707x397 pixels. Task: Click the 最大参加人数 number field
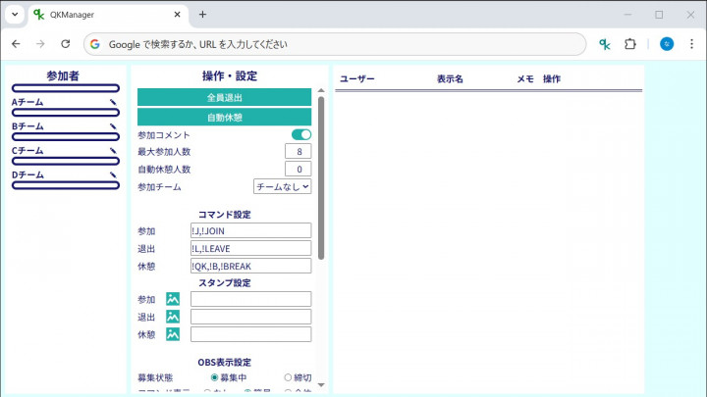298,152
